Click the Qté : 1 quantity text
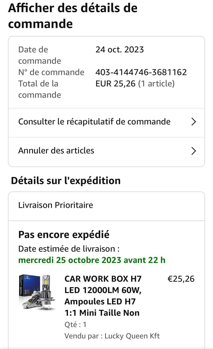Image resolution: width=213 pixels, height=349 pixels. click(x=75, y=324)
